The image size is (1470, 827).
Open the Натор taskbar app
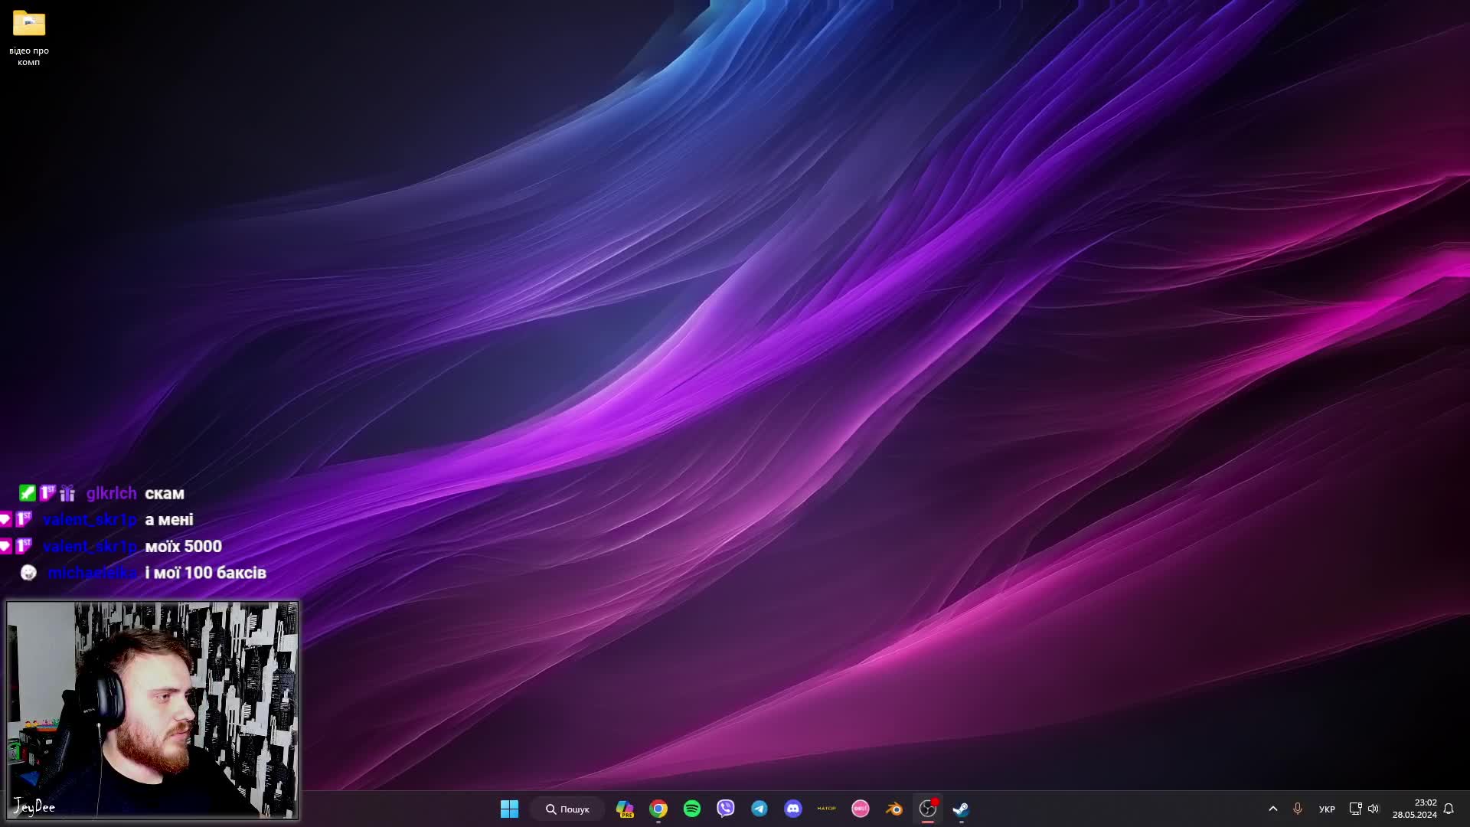pos(827,809)
